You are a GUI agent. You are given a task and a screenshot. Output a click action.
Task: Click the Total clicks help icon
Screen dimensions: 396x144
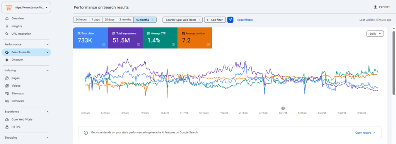click(x=104, y=45)
